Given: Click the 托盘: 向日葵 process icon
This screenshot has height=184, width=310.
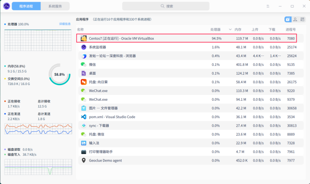Looking at the screenshot, I should (x=84, y=82).
